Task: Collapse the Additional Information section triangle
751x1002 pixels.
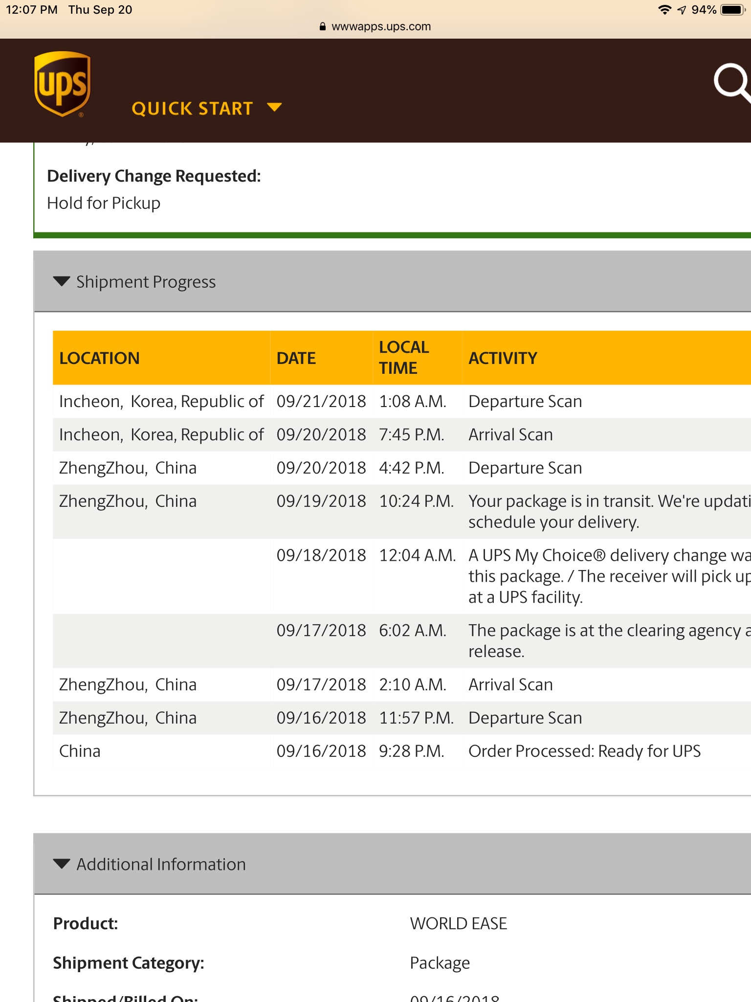Action: coord(62,864)
